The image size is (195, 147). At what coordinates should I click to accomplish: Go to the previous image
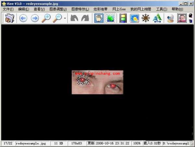coord(23,18)
